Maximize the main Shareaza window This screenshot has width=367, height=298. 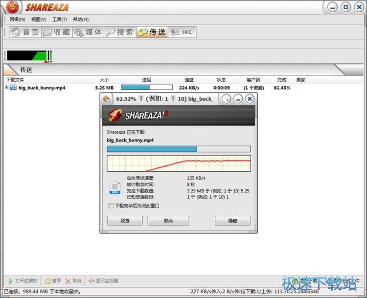click(345, 7)
